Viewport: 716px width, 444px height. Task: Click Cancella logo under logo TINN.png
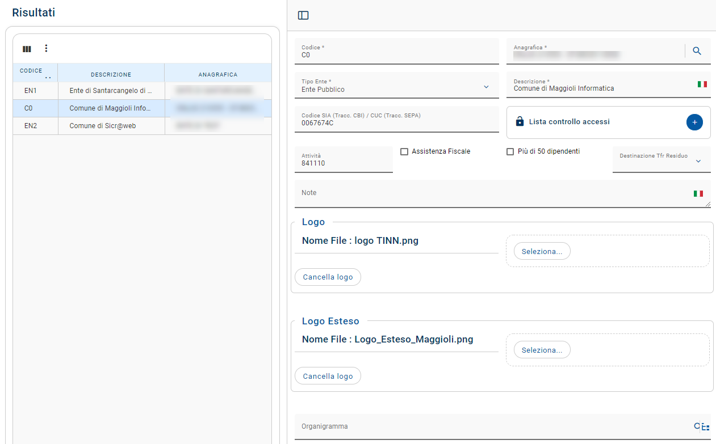(x=328, y=277)
